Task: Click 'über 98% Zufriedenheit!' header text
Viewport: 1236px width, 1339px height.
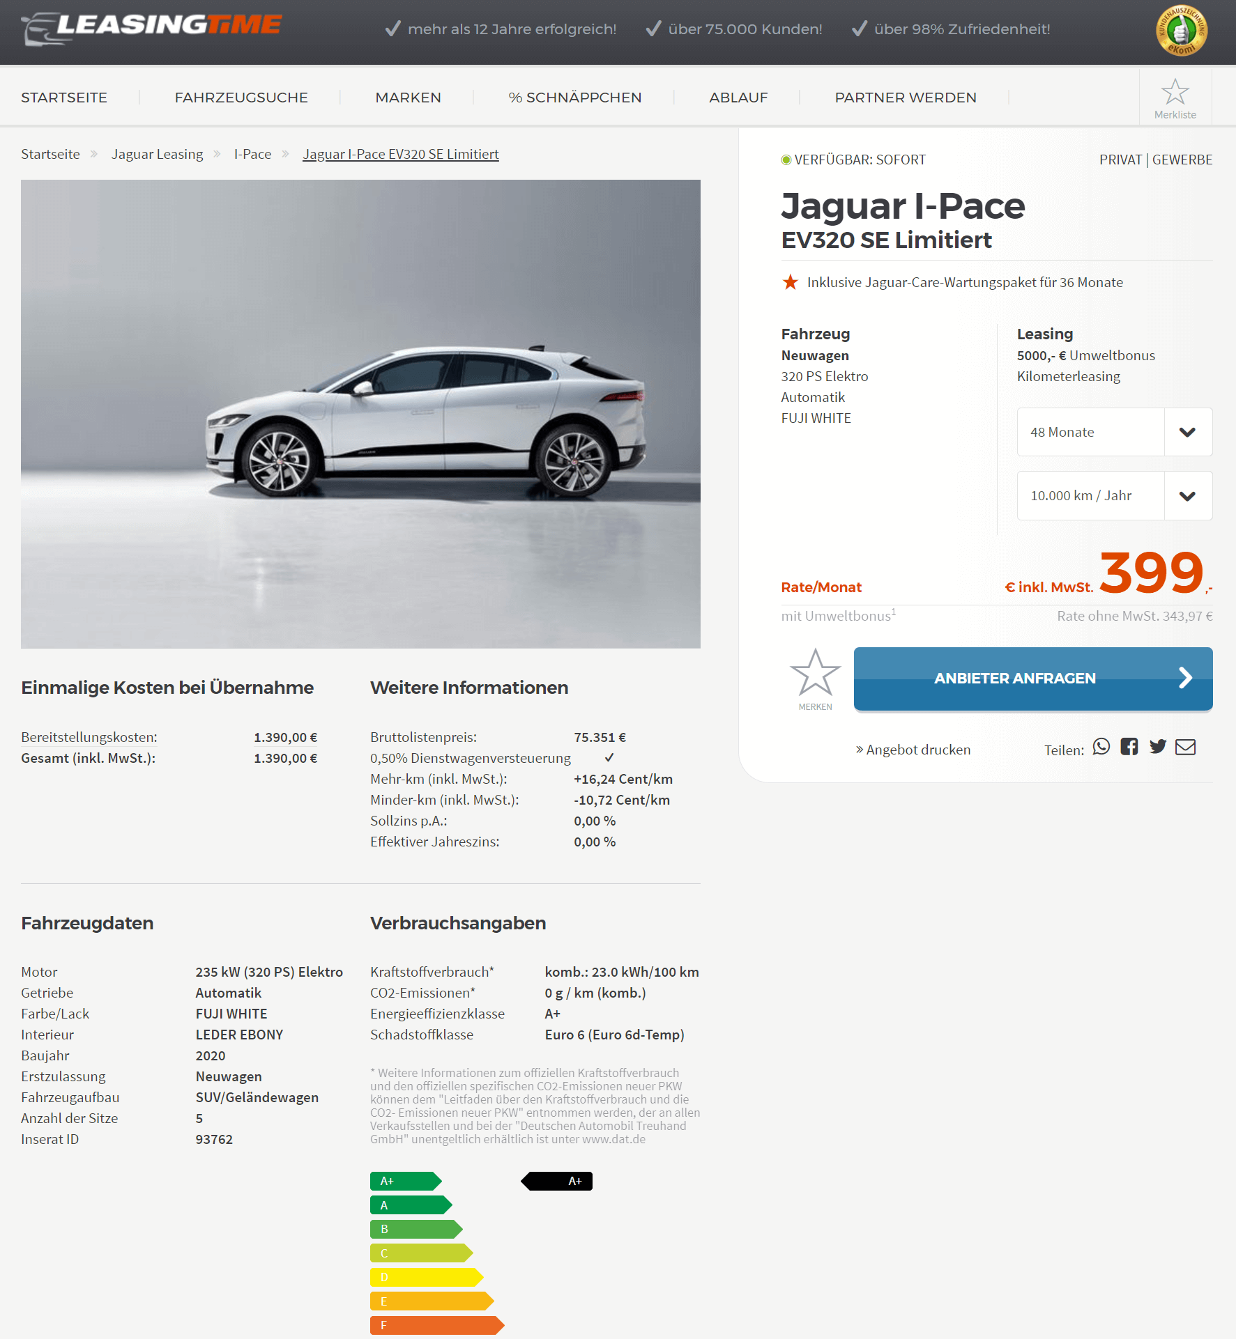Action: [962, 29]
